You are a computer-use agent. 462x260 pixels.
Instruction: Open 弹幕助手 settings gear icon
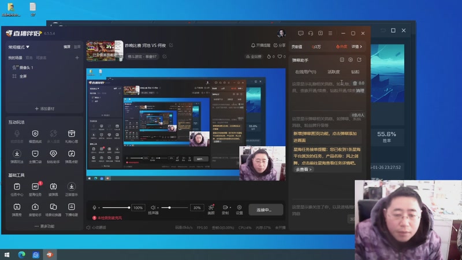[351, 60]
